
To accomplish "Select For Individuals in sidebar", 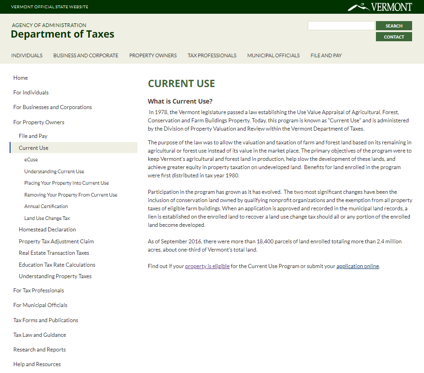I will (x=31, y=93).
